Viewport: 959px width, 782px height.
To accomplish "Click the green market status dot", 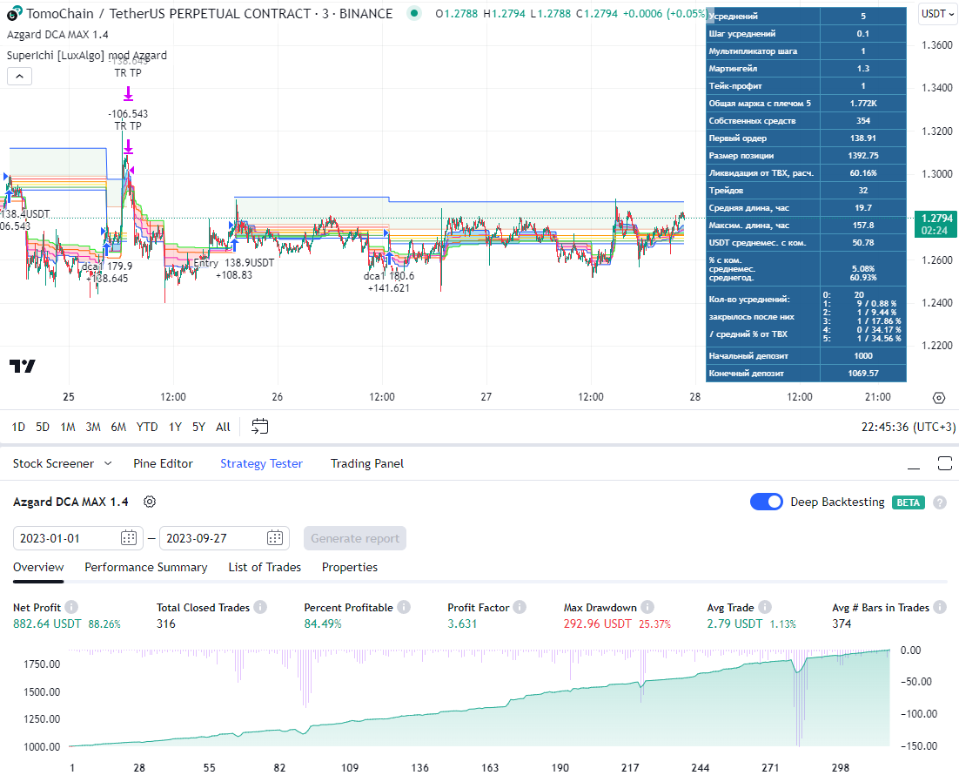I will coord(414,13).
